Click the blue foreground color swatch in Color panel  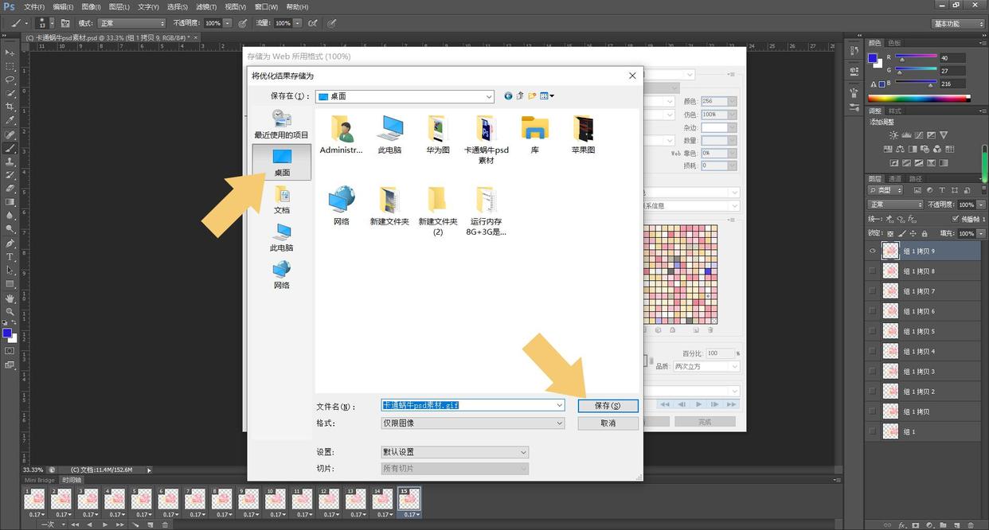pyautogui.click(x=873, y=58)
